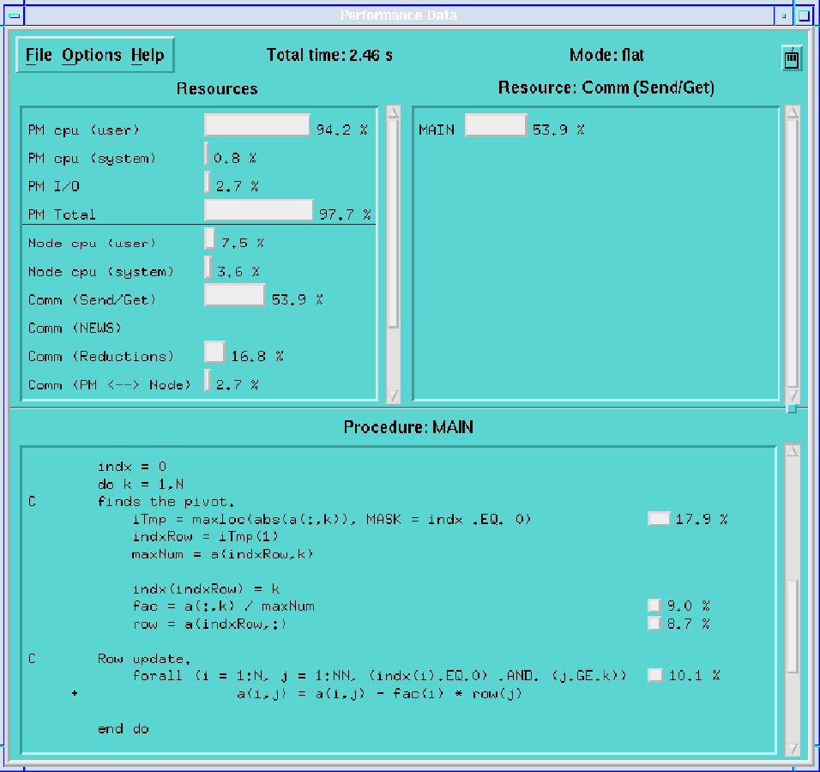The image size is (820, 772).
Task: Select the MAIN procedure entry
Action: point(437,130)
